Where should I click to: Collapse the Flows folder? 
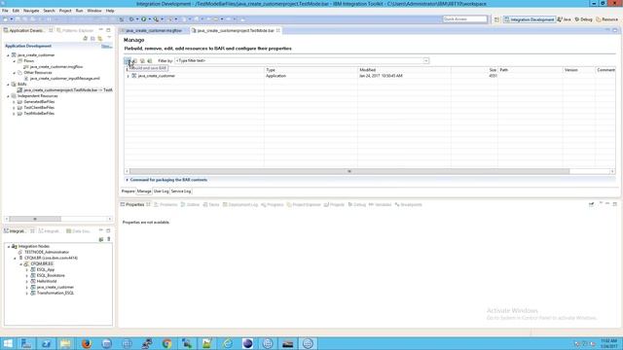click(14, 61)
